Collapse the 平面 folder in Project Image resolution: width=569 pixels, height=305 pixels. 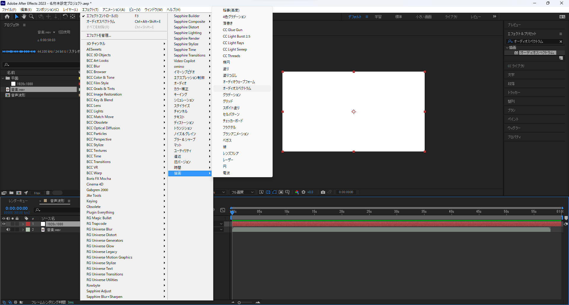pos(3,78)
